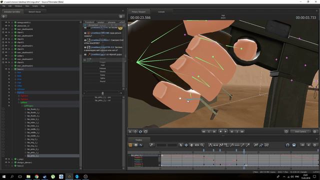Click the viewport settings gear icon
The image size is (320, 180).
[314, 131]
